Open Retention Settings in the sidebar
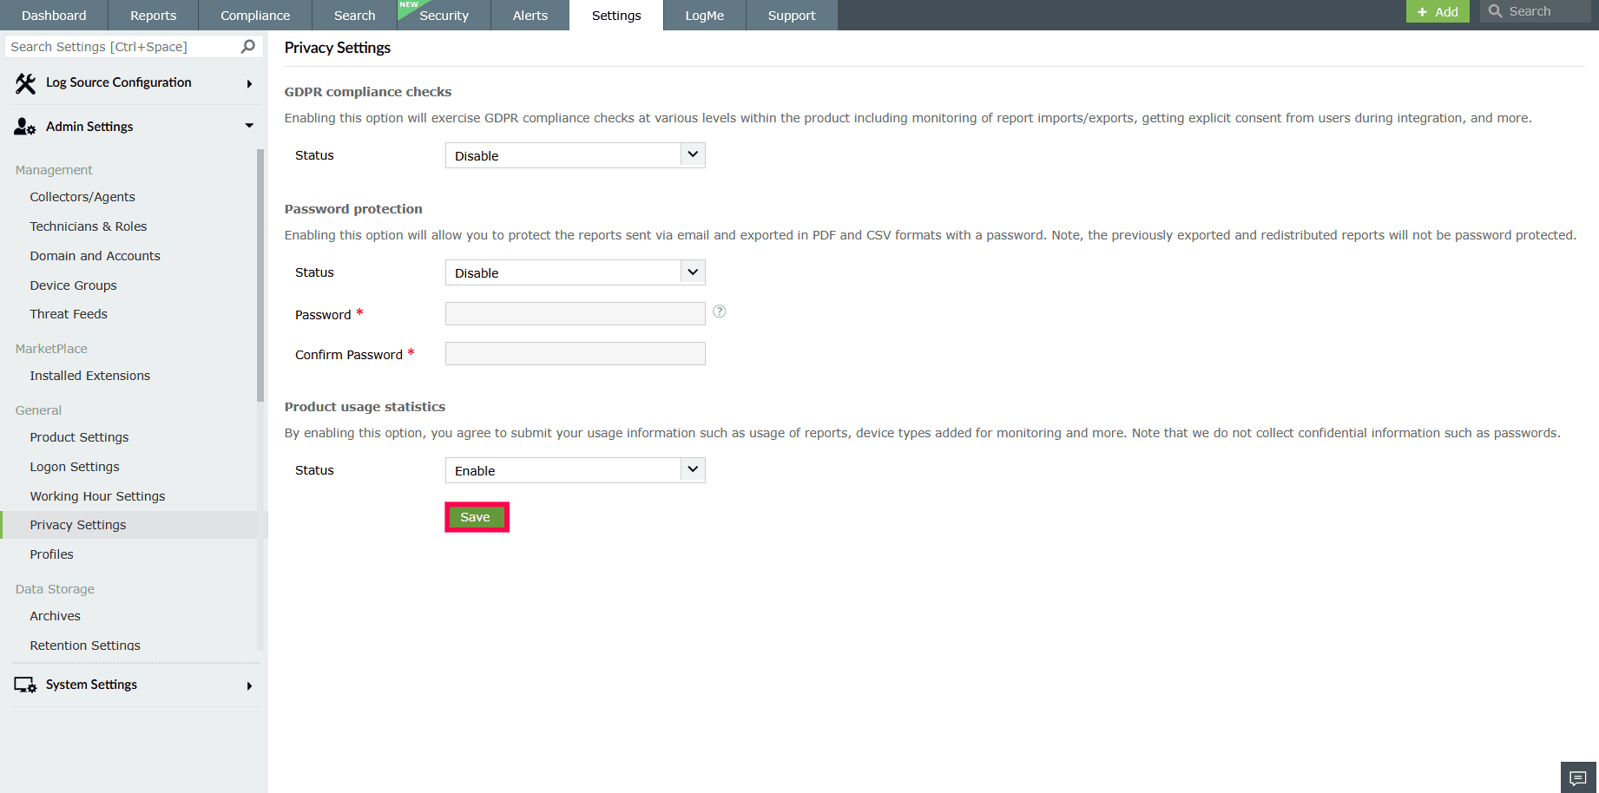 pyautogui.click(x=84, y=645)
